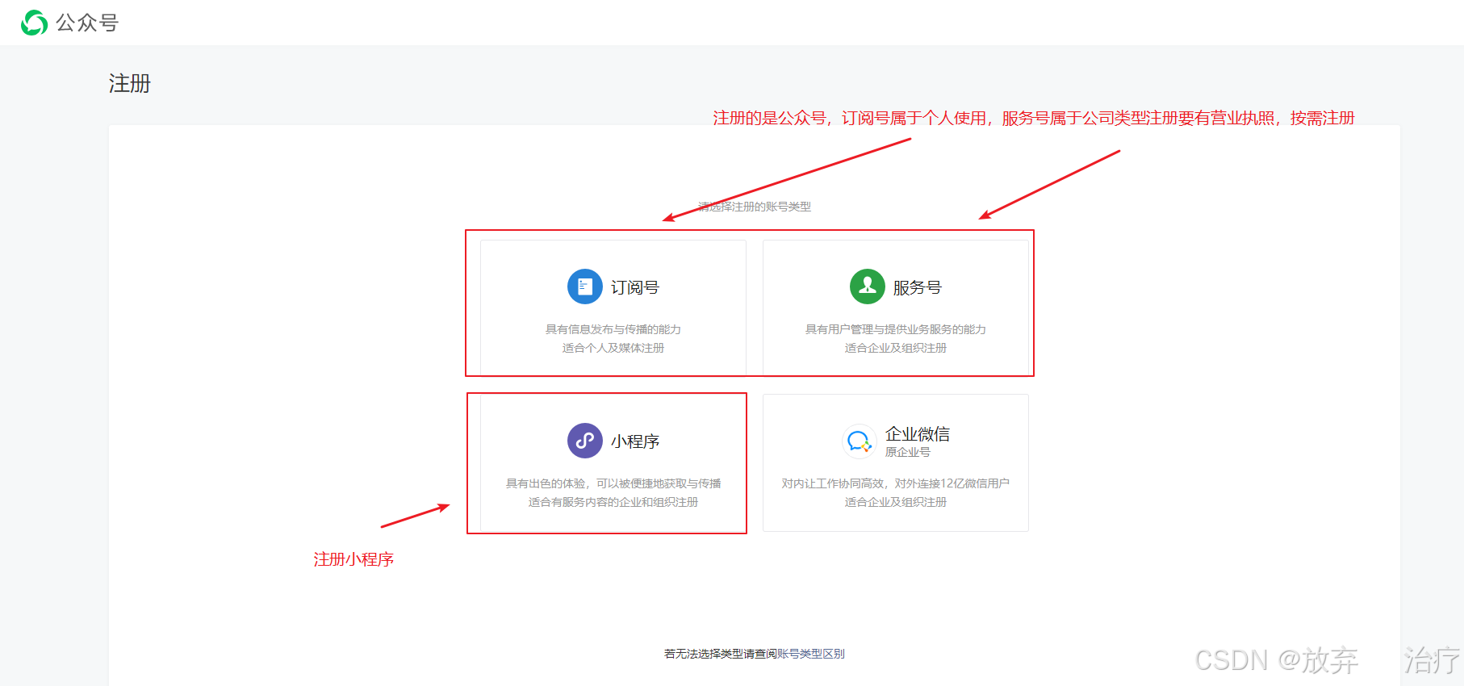Image resolution: width=1464 pixels, height=686 pixels.
Task: Click the 注册 page heading
Action: (x=130, y=83)
